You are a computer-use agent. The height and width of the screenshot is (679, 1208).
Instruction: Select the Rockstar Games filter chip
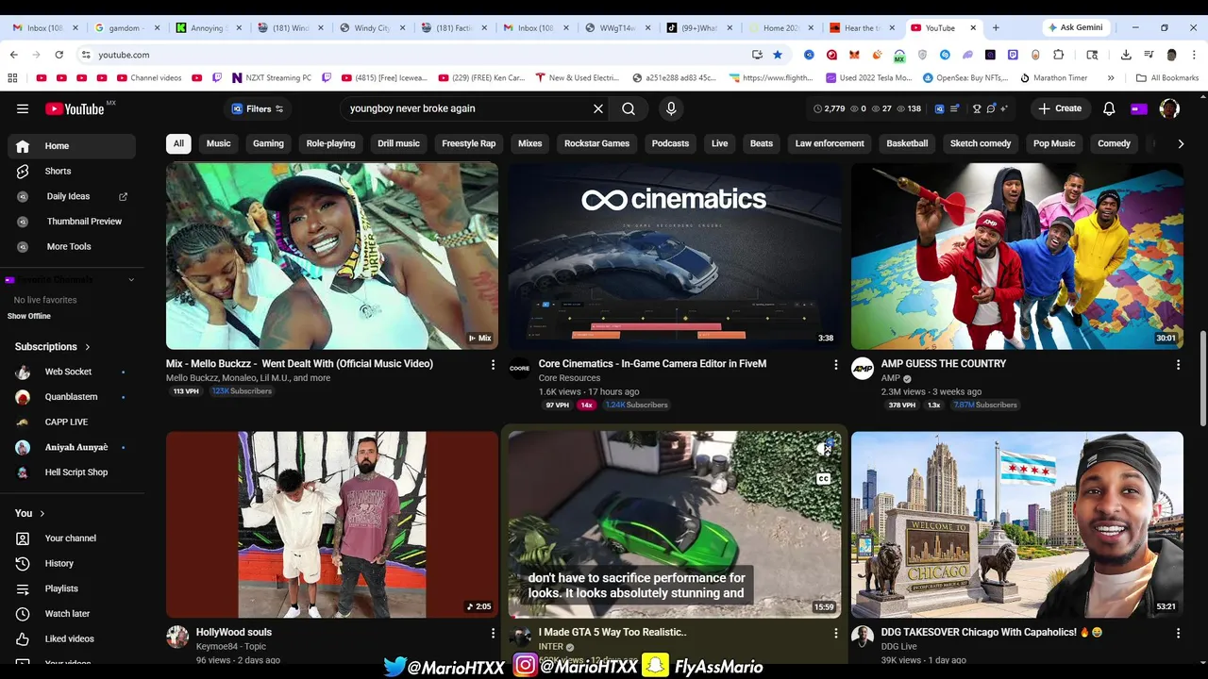pos(596,143)
